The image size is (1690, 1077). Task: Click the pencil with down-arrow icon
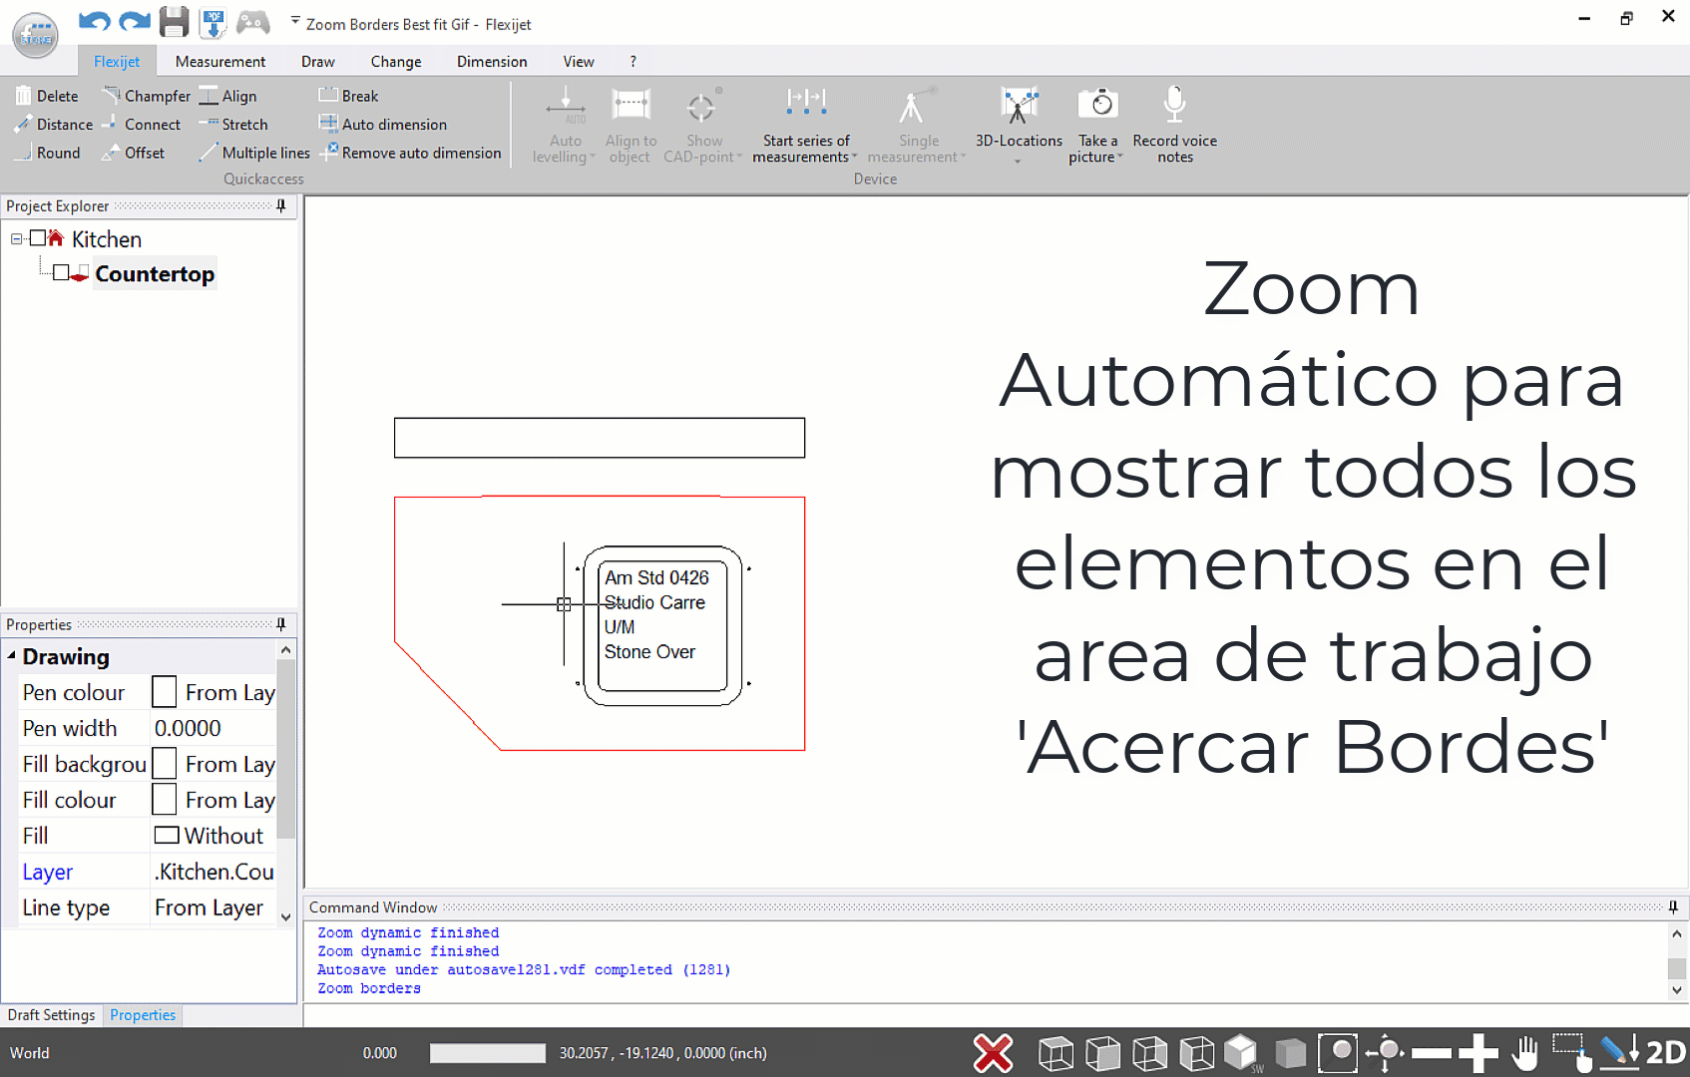pyautogui.click(x=1619, y=1052)
